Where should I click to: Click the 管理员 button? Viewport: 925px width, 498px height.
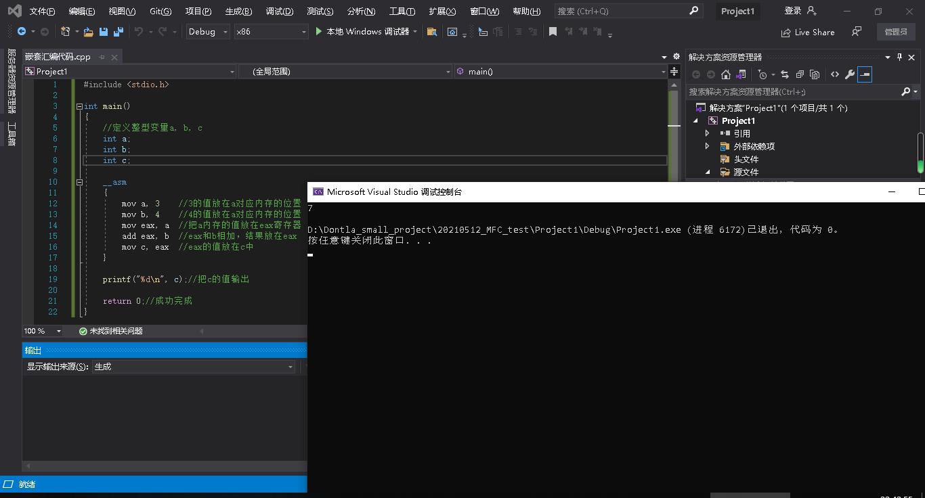pyautogui.click(x=896, y=32)
